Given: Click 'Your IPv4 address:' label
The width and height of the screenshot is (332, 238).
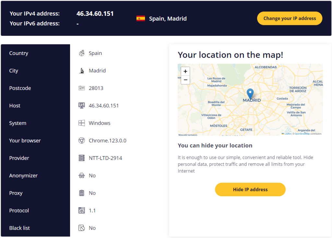Looking at the screenshot, I should click(34, 14).
